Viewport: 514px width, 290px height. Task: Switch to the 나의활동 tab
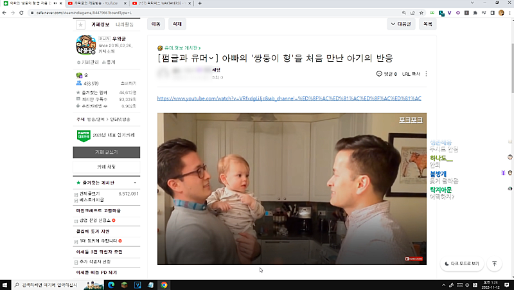(x=125, y=24)
